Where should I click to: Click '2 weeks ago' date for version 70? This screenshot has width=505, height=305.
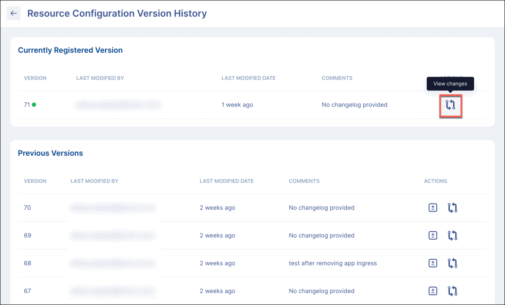[217, 208]
